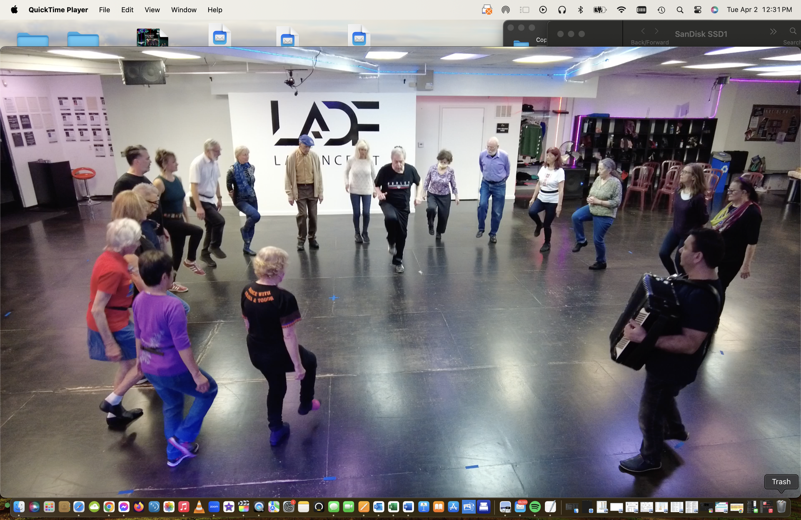Click Search in the Finder window toolbar
This screenshot has height=520, width=801.
tap(793, 32)
